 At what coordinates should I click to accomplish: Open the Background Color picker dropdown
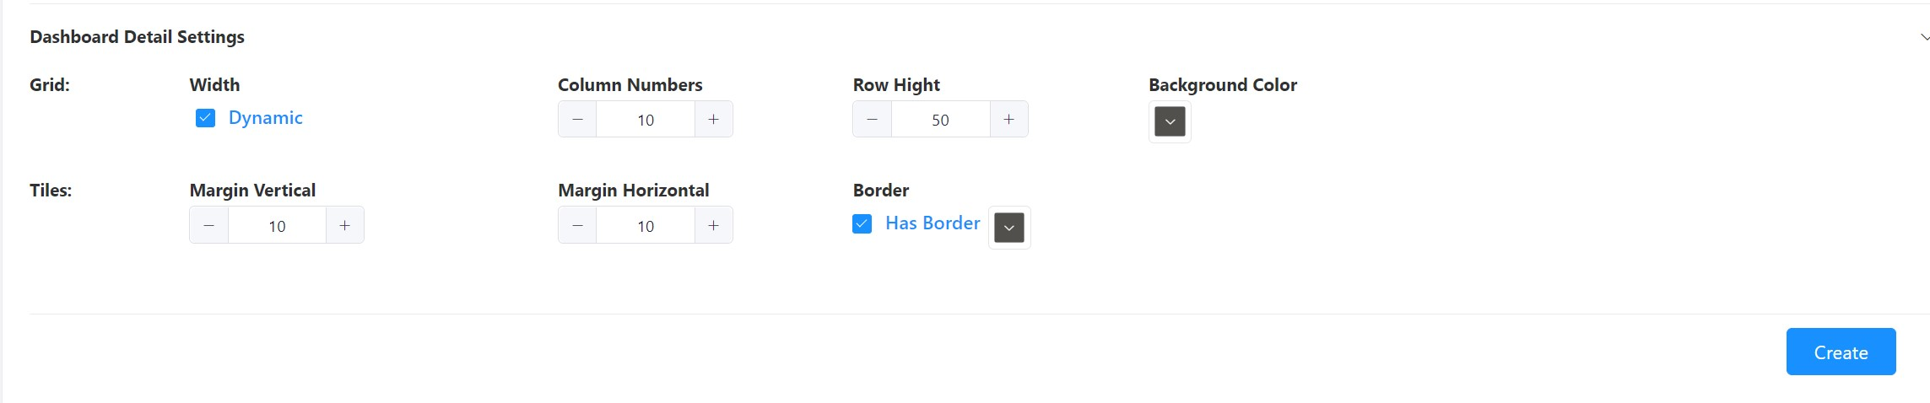pos(1170,121)
